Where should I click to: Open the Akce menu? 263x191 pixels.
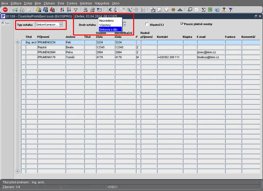coord(5,3)
